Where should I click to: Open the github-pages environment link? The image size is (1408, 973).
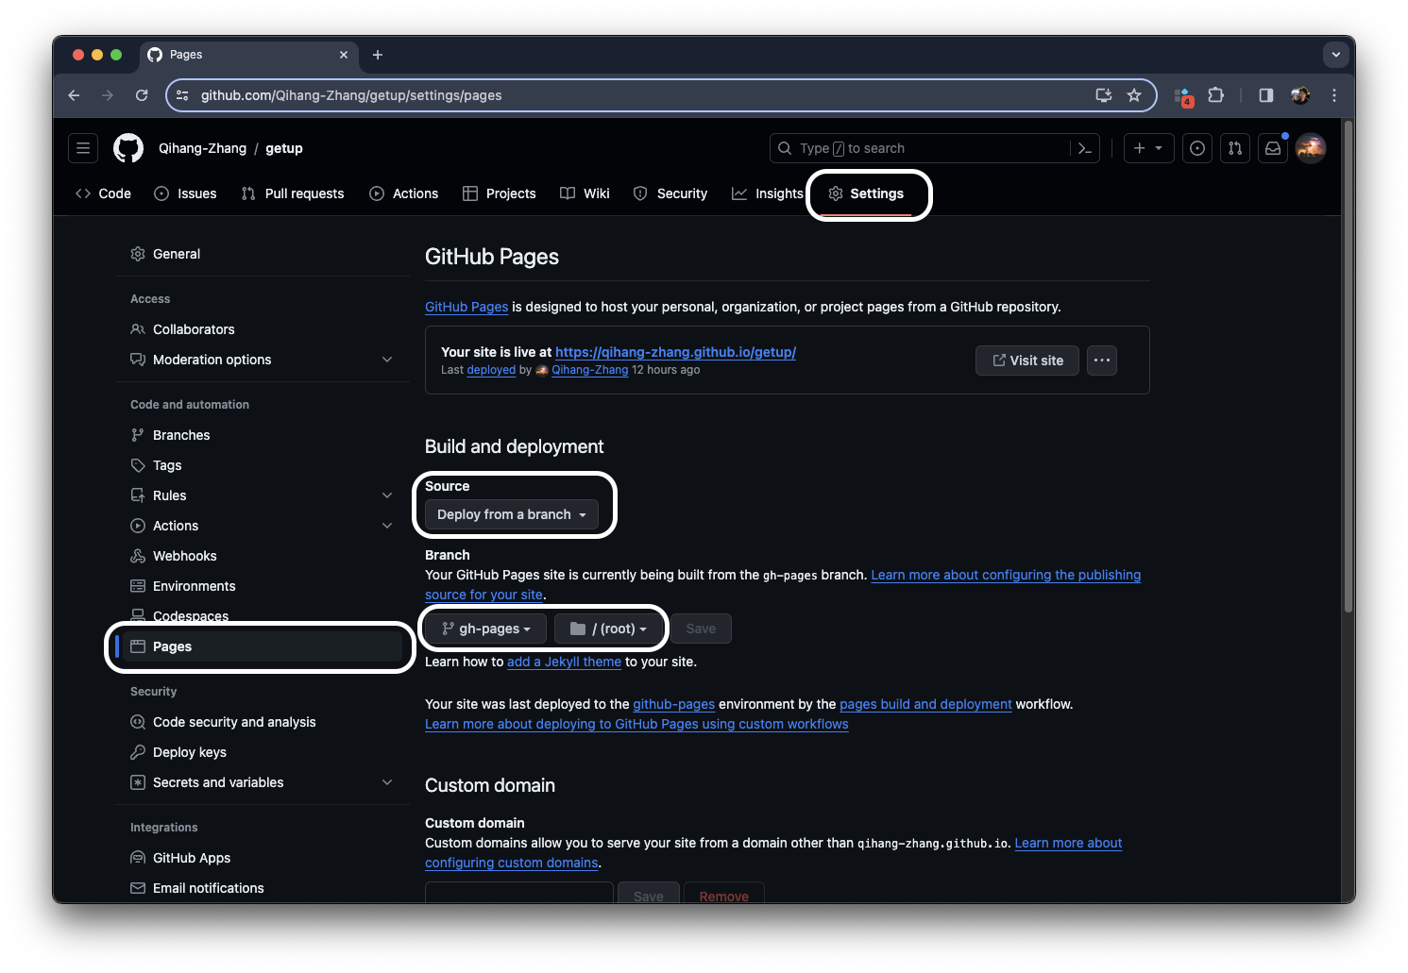point(673,704)
